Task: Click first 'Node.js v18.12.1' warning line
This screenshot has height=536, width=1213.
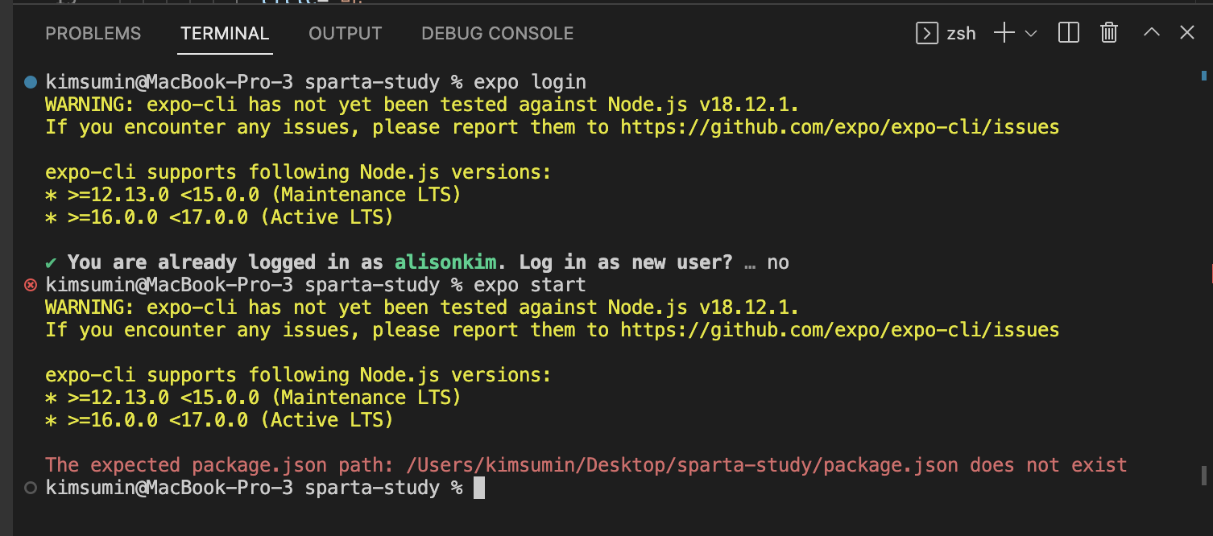Action: [422, 105]
